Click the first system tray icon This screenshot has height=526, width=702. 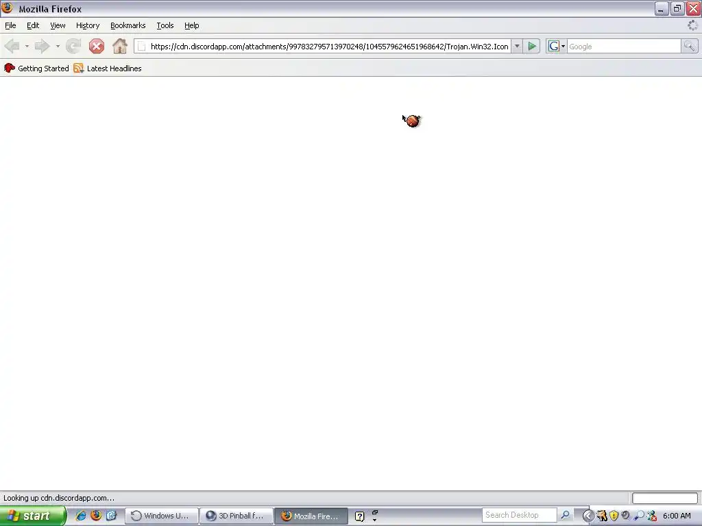click(x=601, y=516)
